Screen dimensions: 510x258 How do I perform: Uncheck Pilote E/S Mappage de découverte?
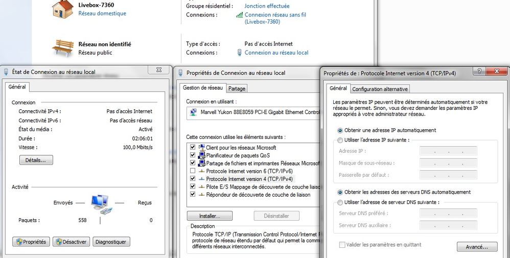(x=193, y=187)
